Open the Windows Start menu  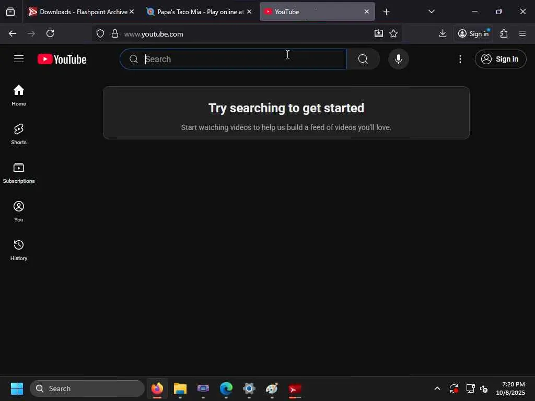(17, 388)
